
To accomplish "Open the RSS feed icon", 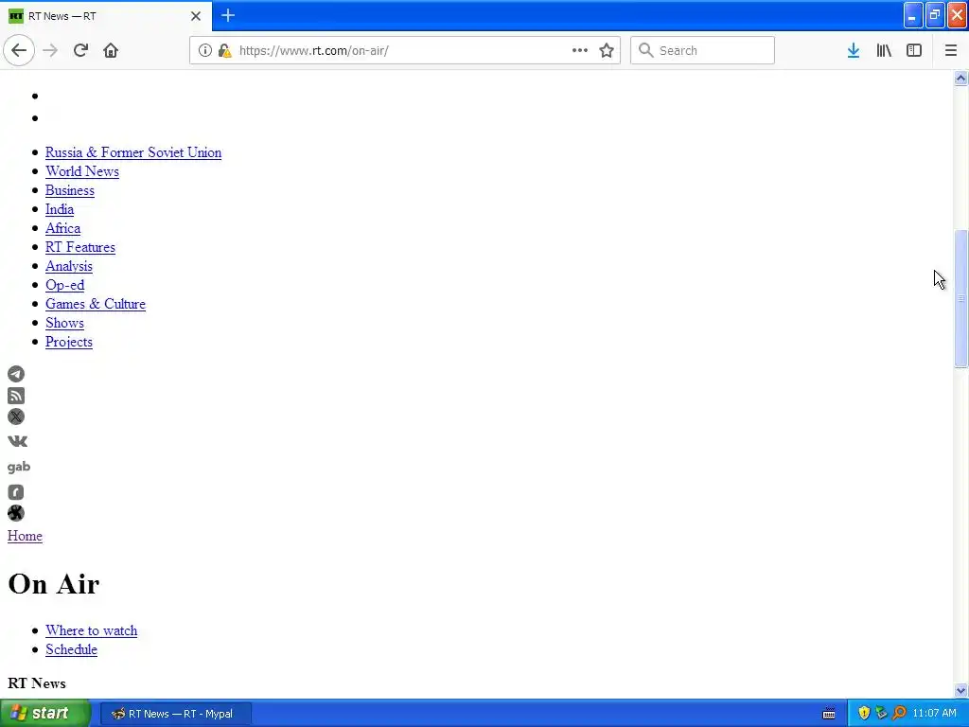I will pos(16,396).
